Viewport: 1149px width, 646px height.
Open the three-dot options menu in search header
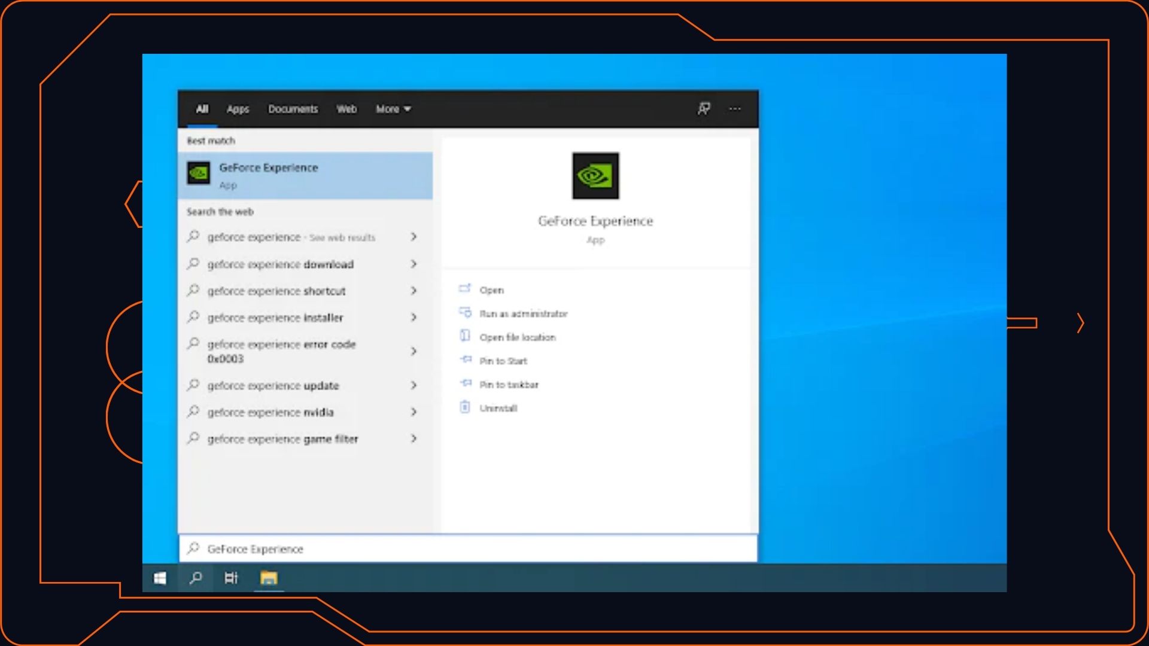pyautogui.click(x=735, y=109)
